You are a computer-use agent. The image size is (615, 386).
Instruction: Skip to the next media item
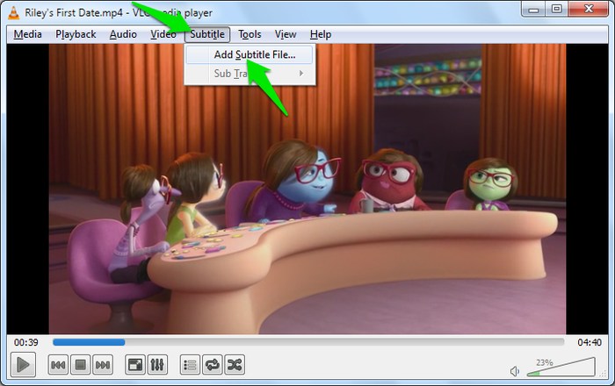(x=103, y=365)
